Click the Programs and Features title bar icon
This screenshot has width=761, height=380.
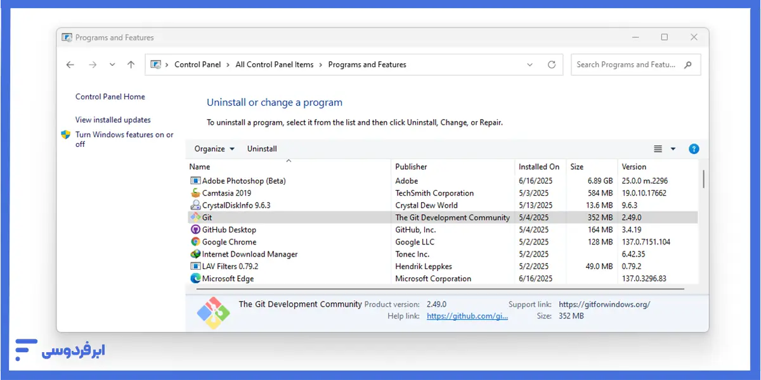point(67,37)
